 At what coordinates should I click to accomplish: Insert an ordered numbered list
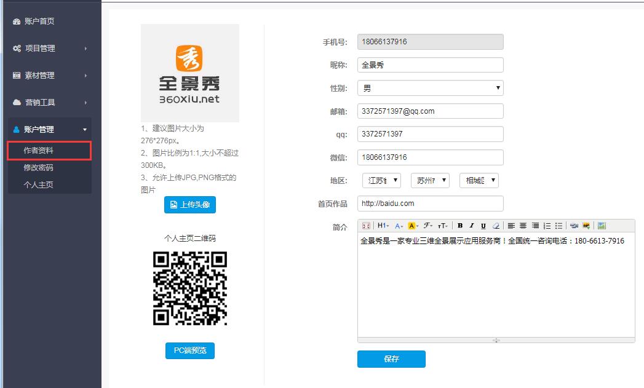pyautogui.click(x=547, y=226)
